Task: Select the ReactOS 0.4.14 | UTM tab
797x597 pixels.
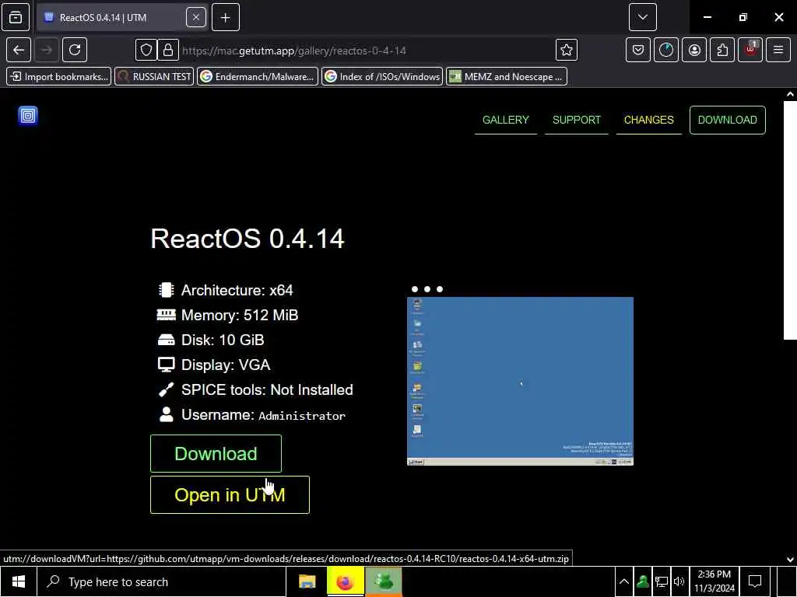Action: pos(122,17)
